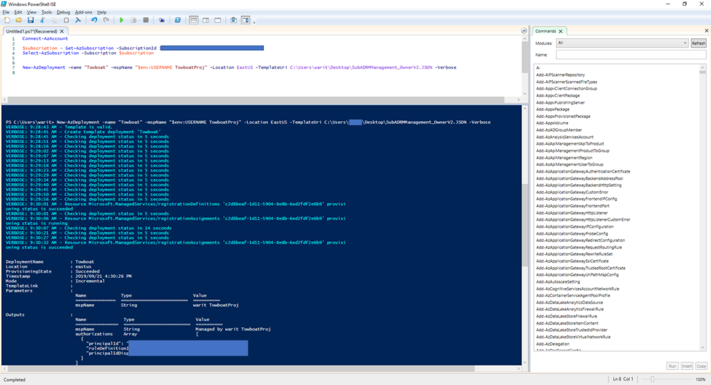Start PowerShell.exe in a separate window
711x385 pixels.
(x=177, y=20)
